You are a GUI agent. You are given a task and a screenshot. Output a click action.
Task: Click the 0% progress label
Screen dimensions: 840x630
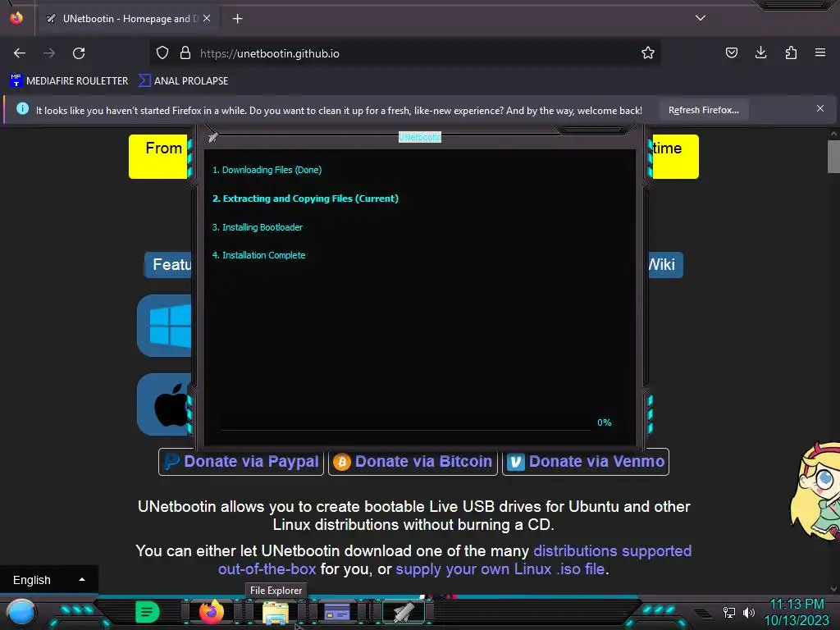pyautogui.click(x=605, y=422)
